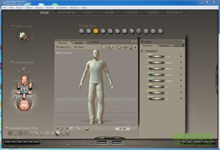Screen dimensions: 220x150
Task: Click the current Frame number field
Action: 102,142
